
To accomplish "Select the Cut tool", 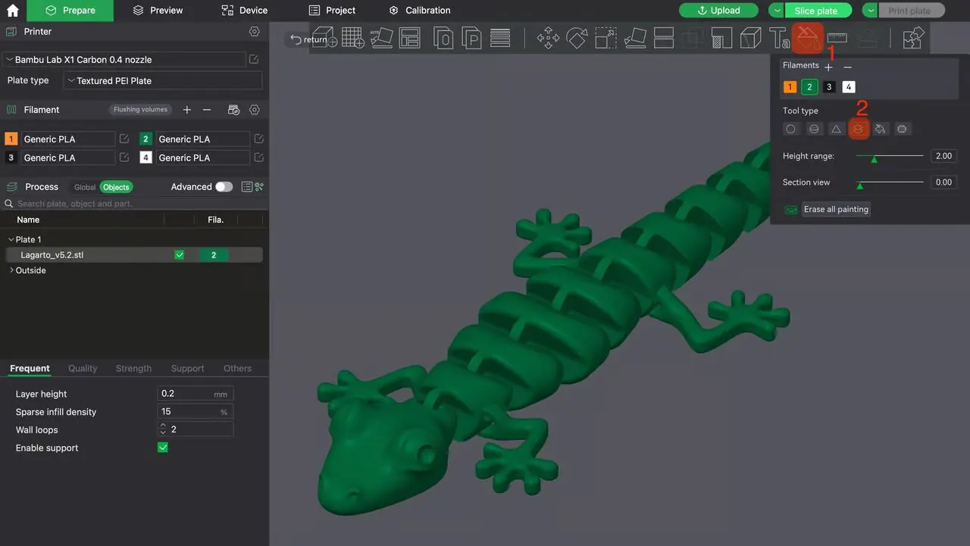I will 663,37.
